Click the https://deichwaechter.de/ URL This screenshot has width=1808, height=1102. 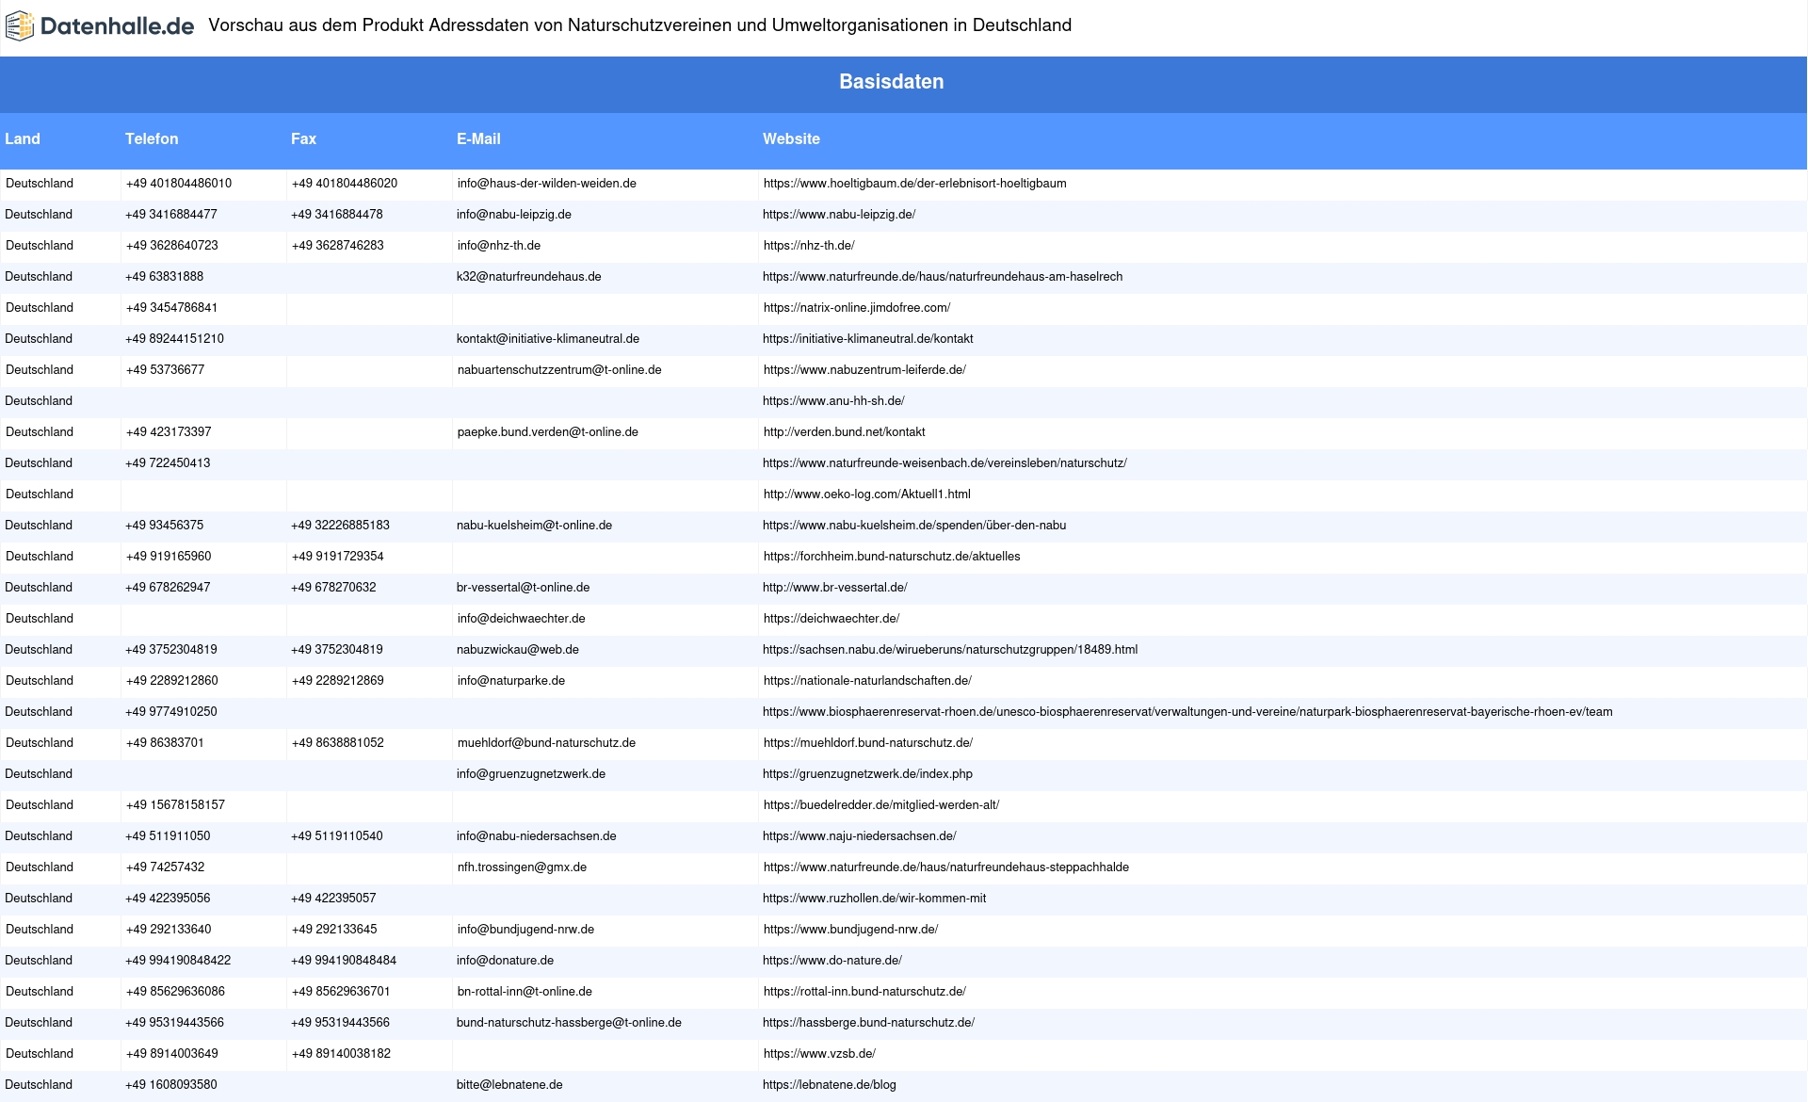tap(831, 619)
